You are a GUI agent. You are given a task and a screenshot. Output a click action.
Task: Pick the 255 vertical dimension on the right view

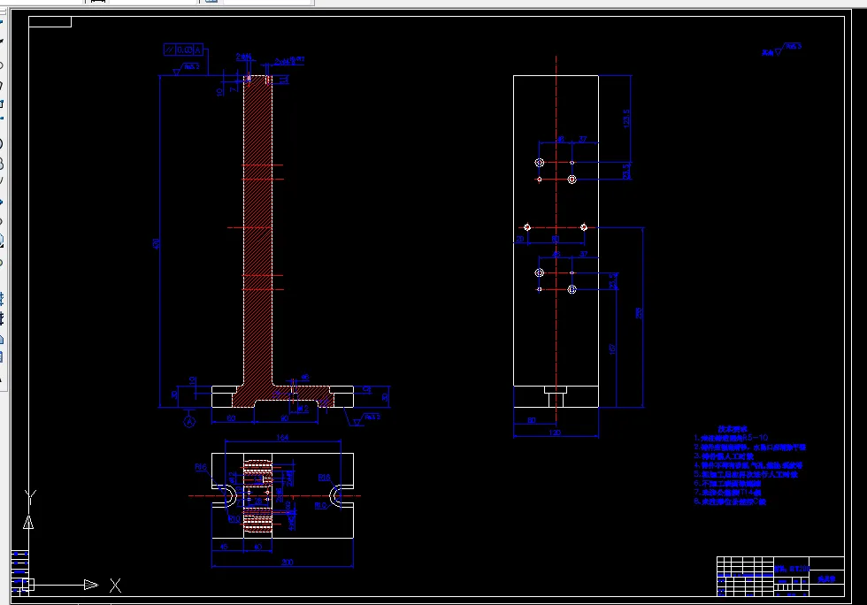coord(639,313)
